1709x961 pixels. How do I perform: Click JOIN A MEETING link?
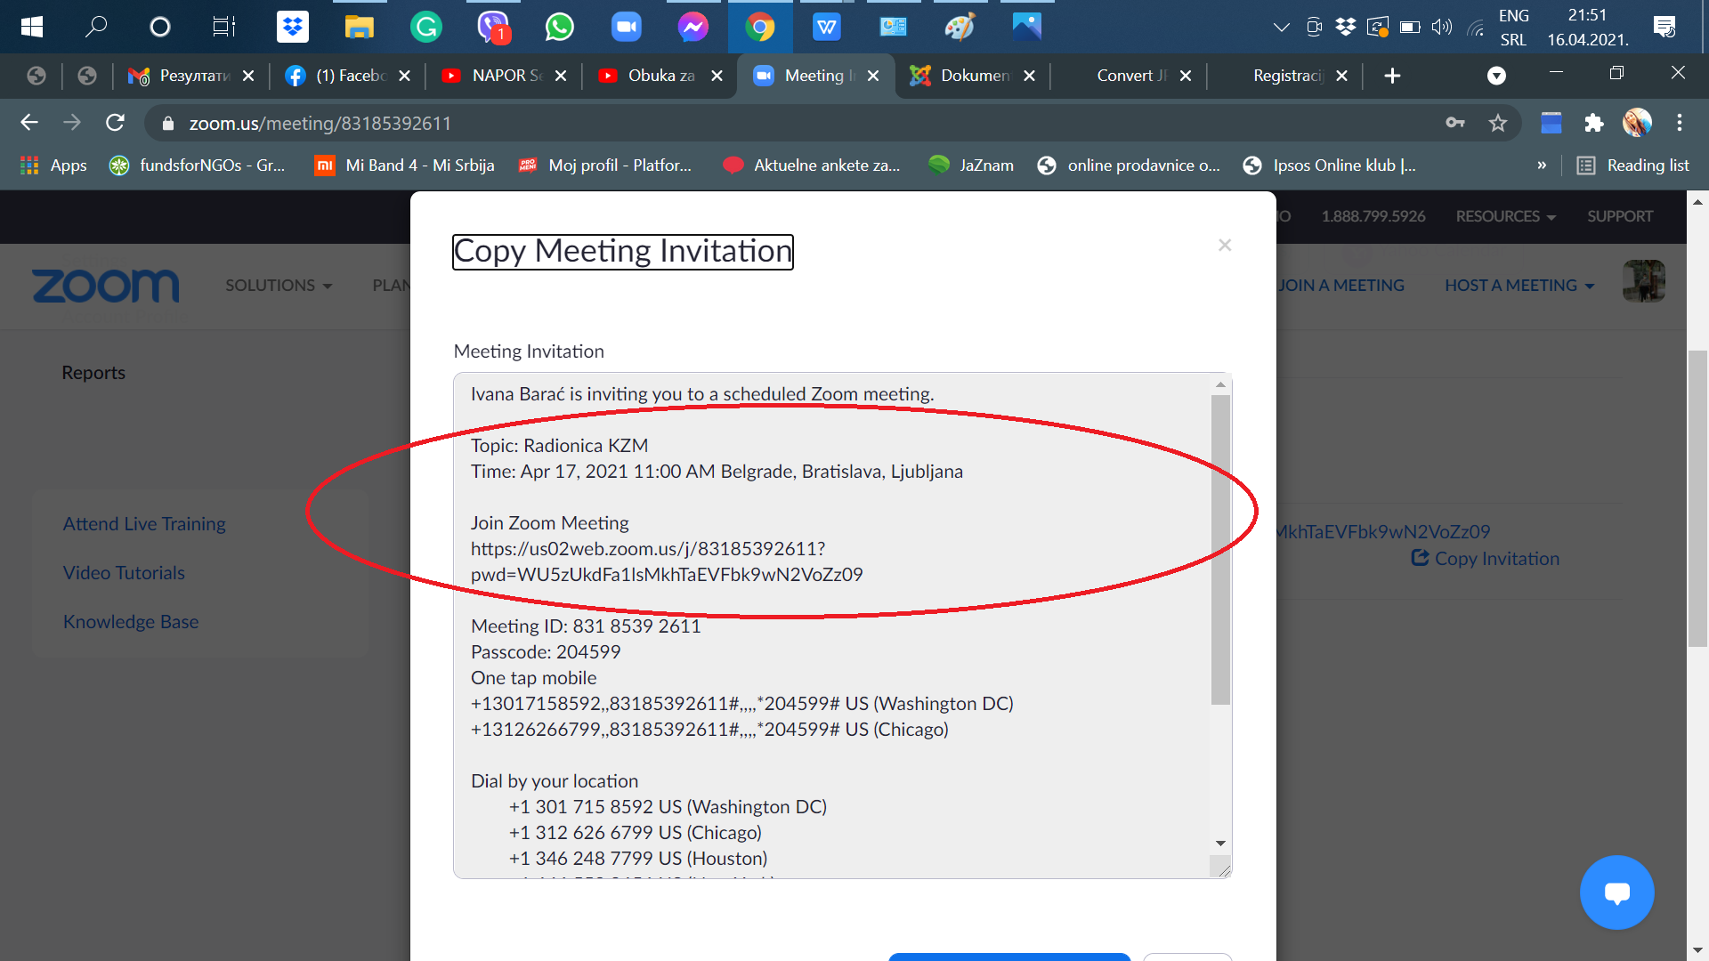coord(1341,285)
